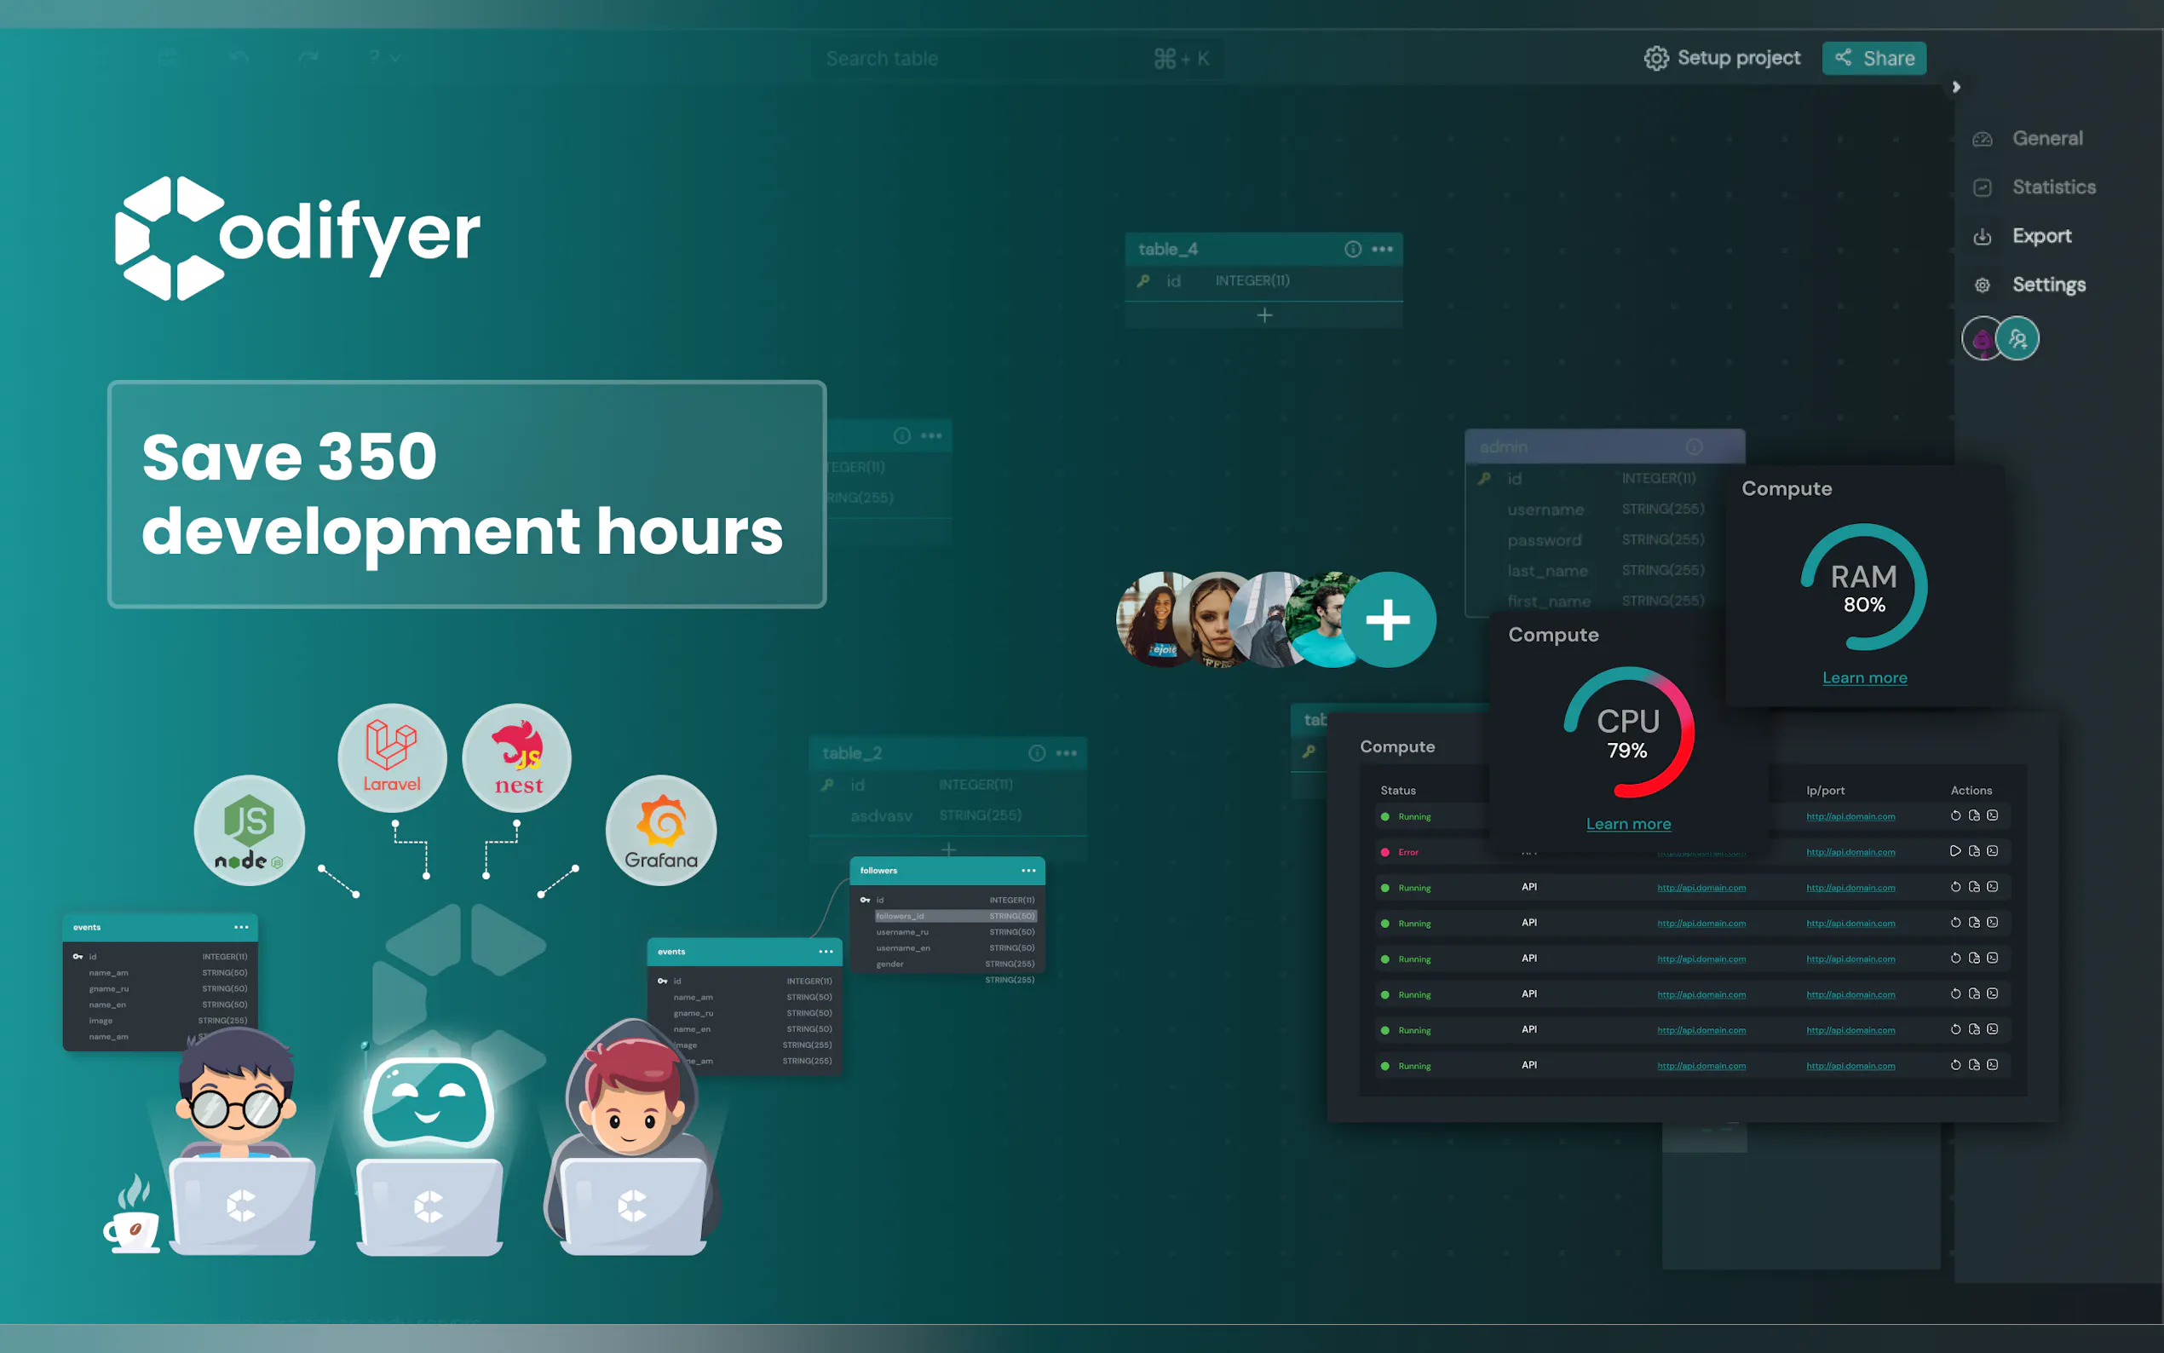Click Learn more under the CPU gauge
This screenshot has height=1353, width=2164.
point(1628,824)
